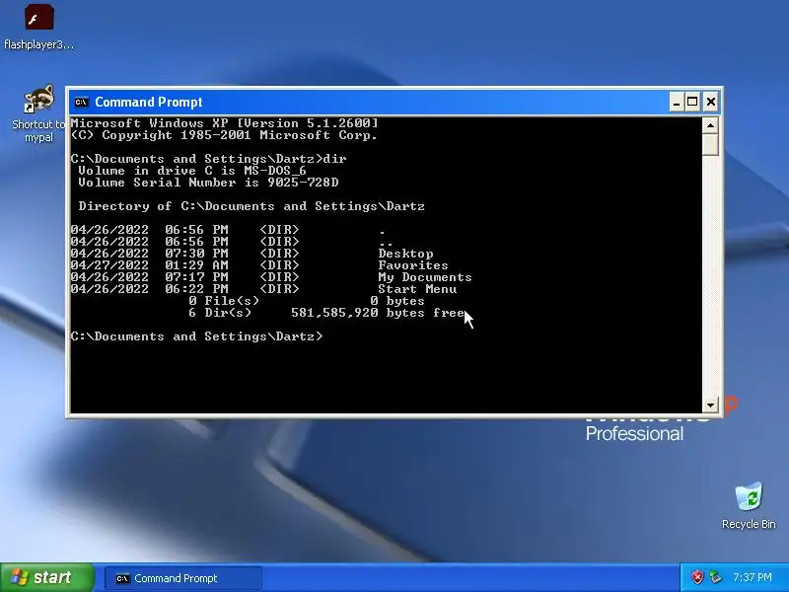This screenshot has height=592, width=789.
Task: Click 'Microsoft Windows XP [Version 5.1.2600]' line
Action: tap(224, 123)
